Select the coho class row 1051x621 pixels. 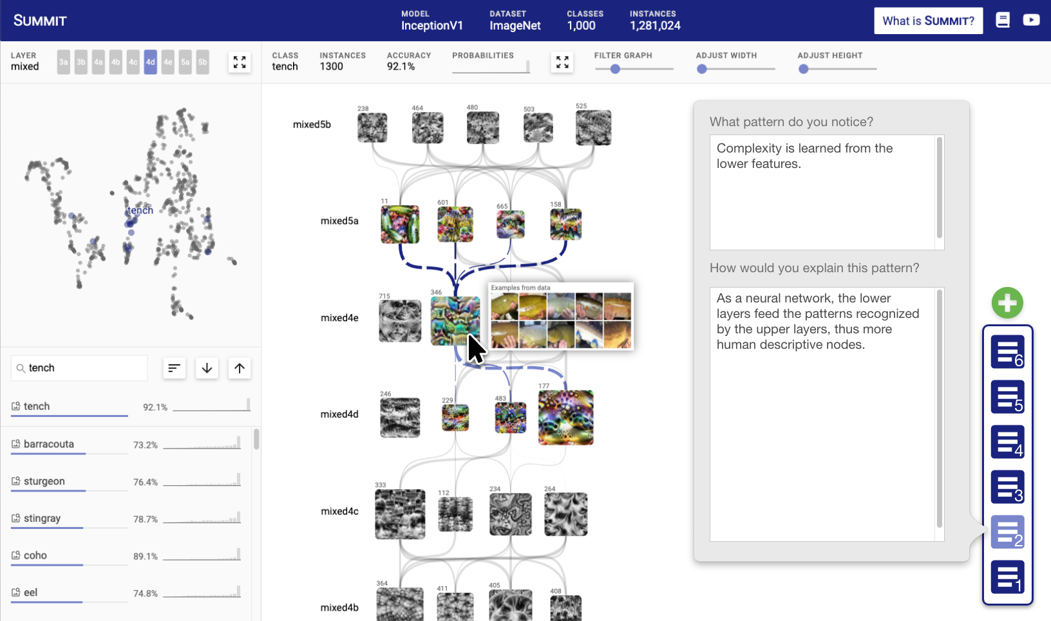(x=126, y=556)
